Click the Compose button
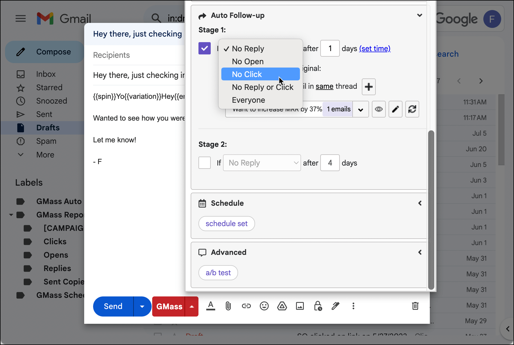The image size is (514, 345). (45, 52)
